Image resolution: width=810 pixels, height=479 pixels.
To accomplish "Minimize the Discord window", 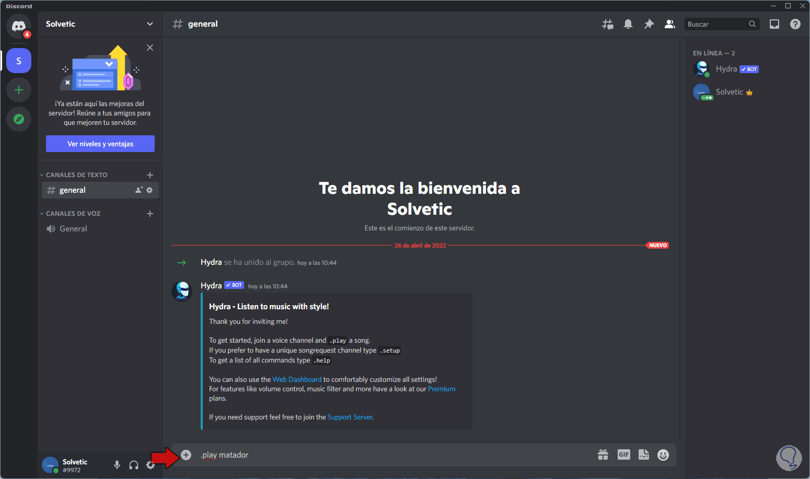I will 773,6.
